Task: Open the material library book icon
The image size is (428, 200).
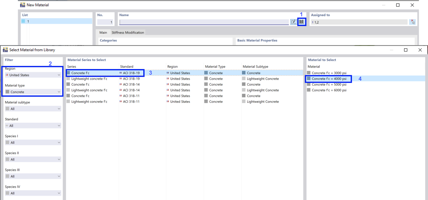Action: click(x=301, y=22)
